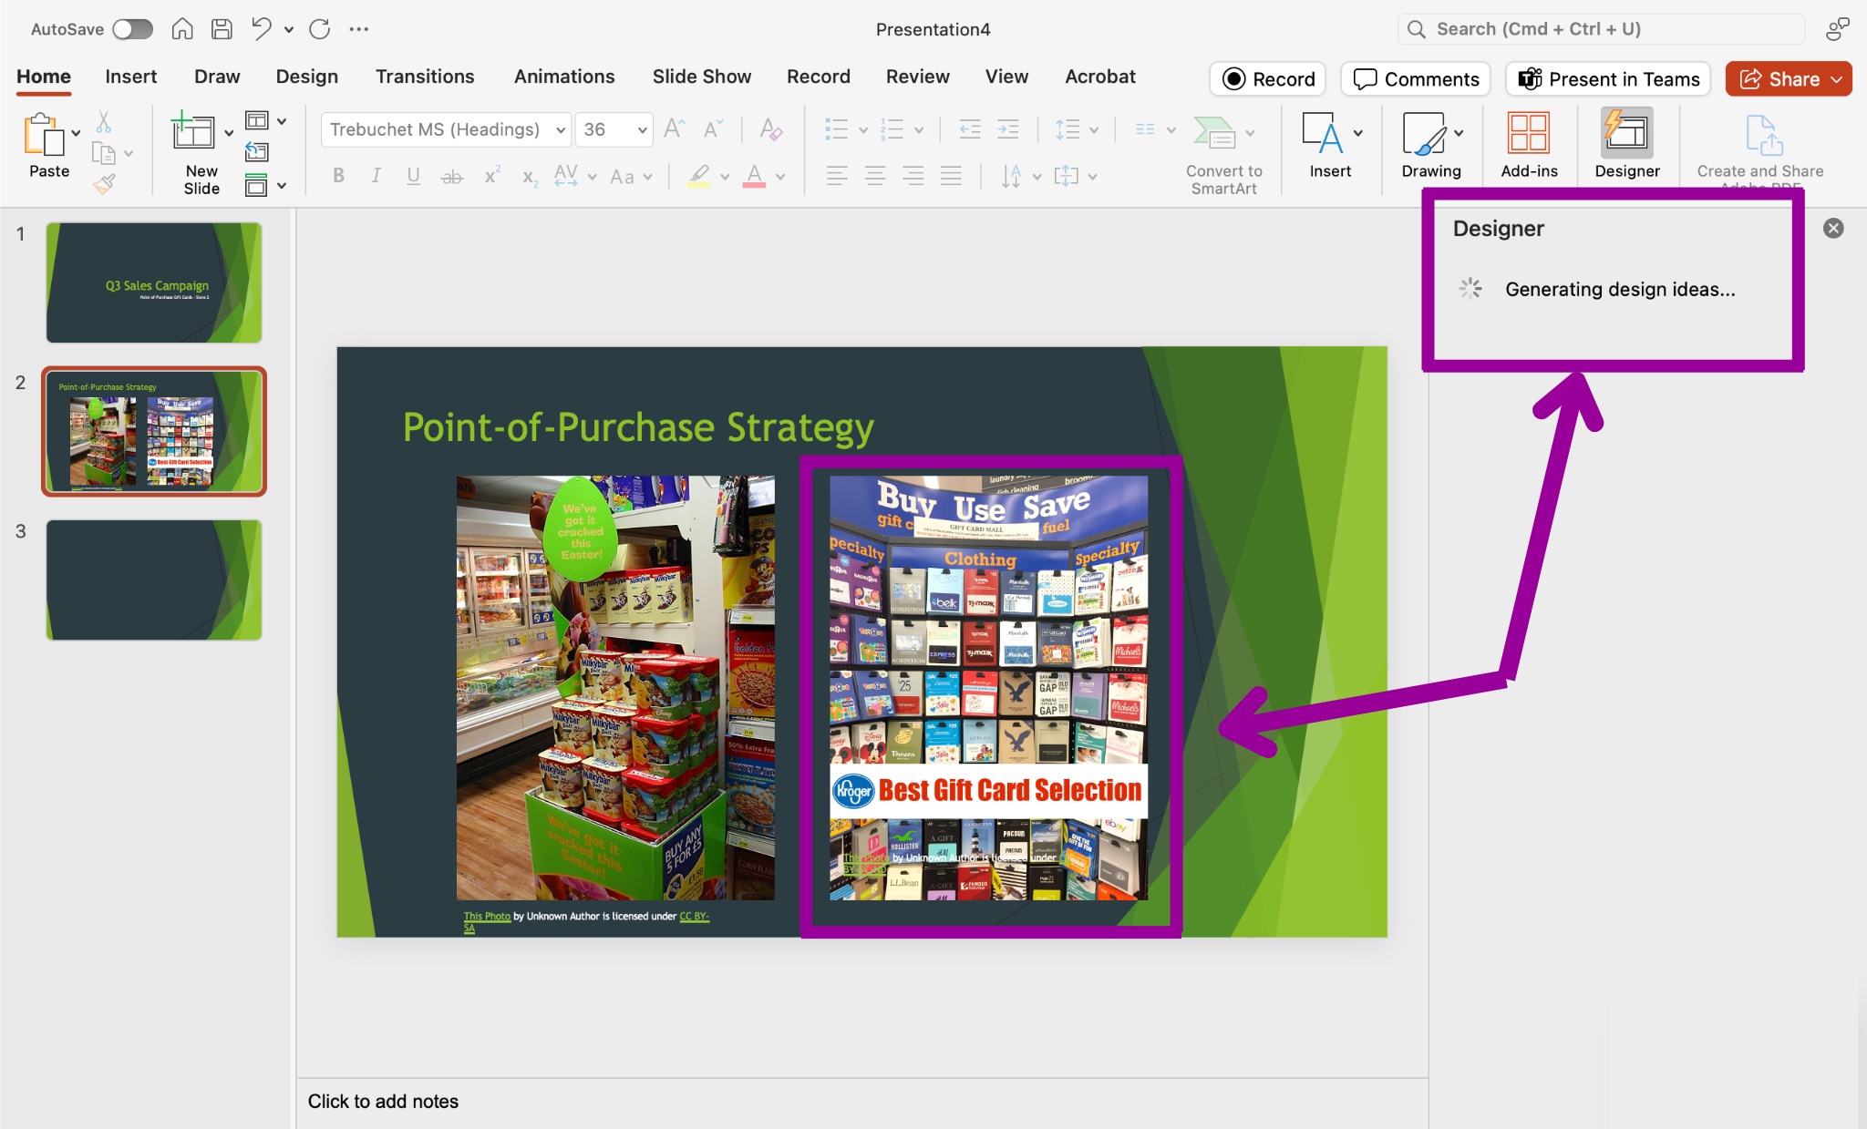Screen dimensions: 1867x1129
Task: Expand the Paste options arrow
Action: [77, 134]
